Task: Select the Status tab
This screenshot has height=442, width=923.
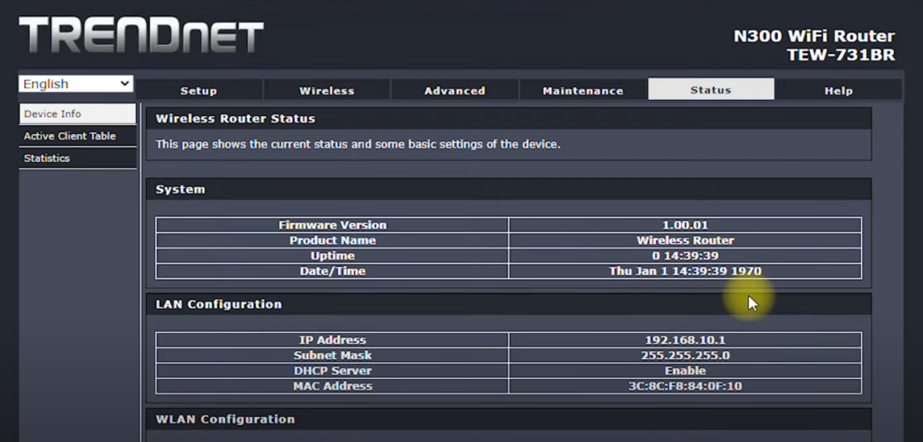Action: (710, 90)
